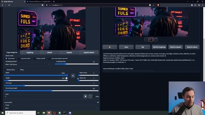Open the Windows Start menu
The image size is (205, 115).
click(x=3, y=113)
